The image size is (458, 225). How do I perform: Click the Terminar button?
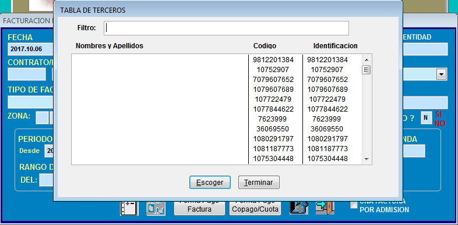pyautogui.click(x=259, y=183)
